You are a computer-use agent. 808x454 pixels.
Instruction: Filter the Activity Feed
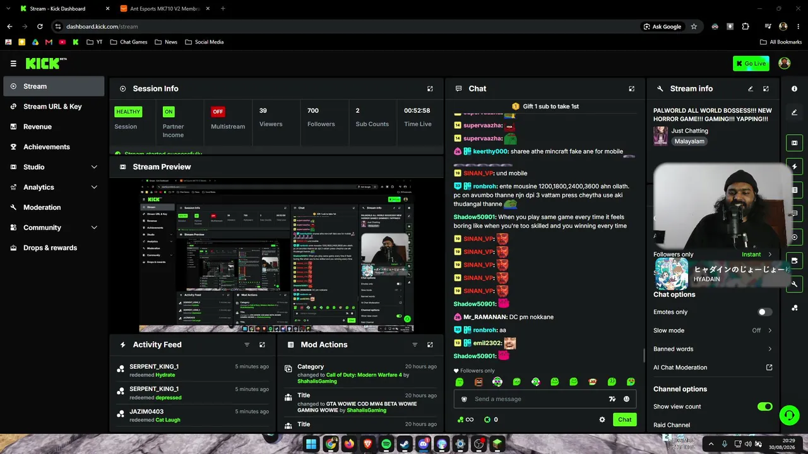point(247,345)
